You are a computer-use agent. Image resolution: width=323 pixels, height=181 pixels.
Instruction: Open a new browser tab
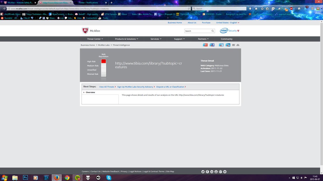click(x=111, y=2)
